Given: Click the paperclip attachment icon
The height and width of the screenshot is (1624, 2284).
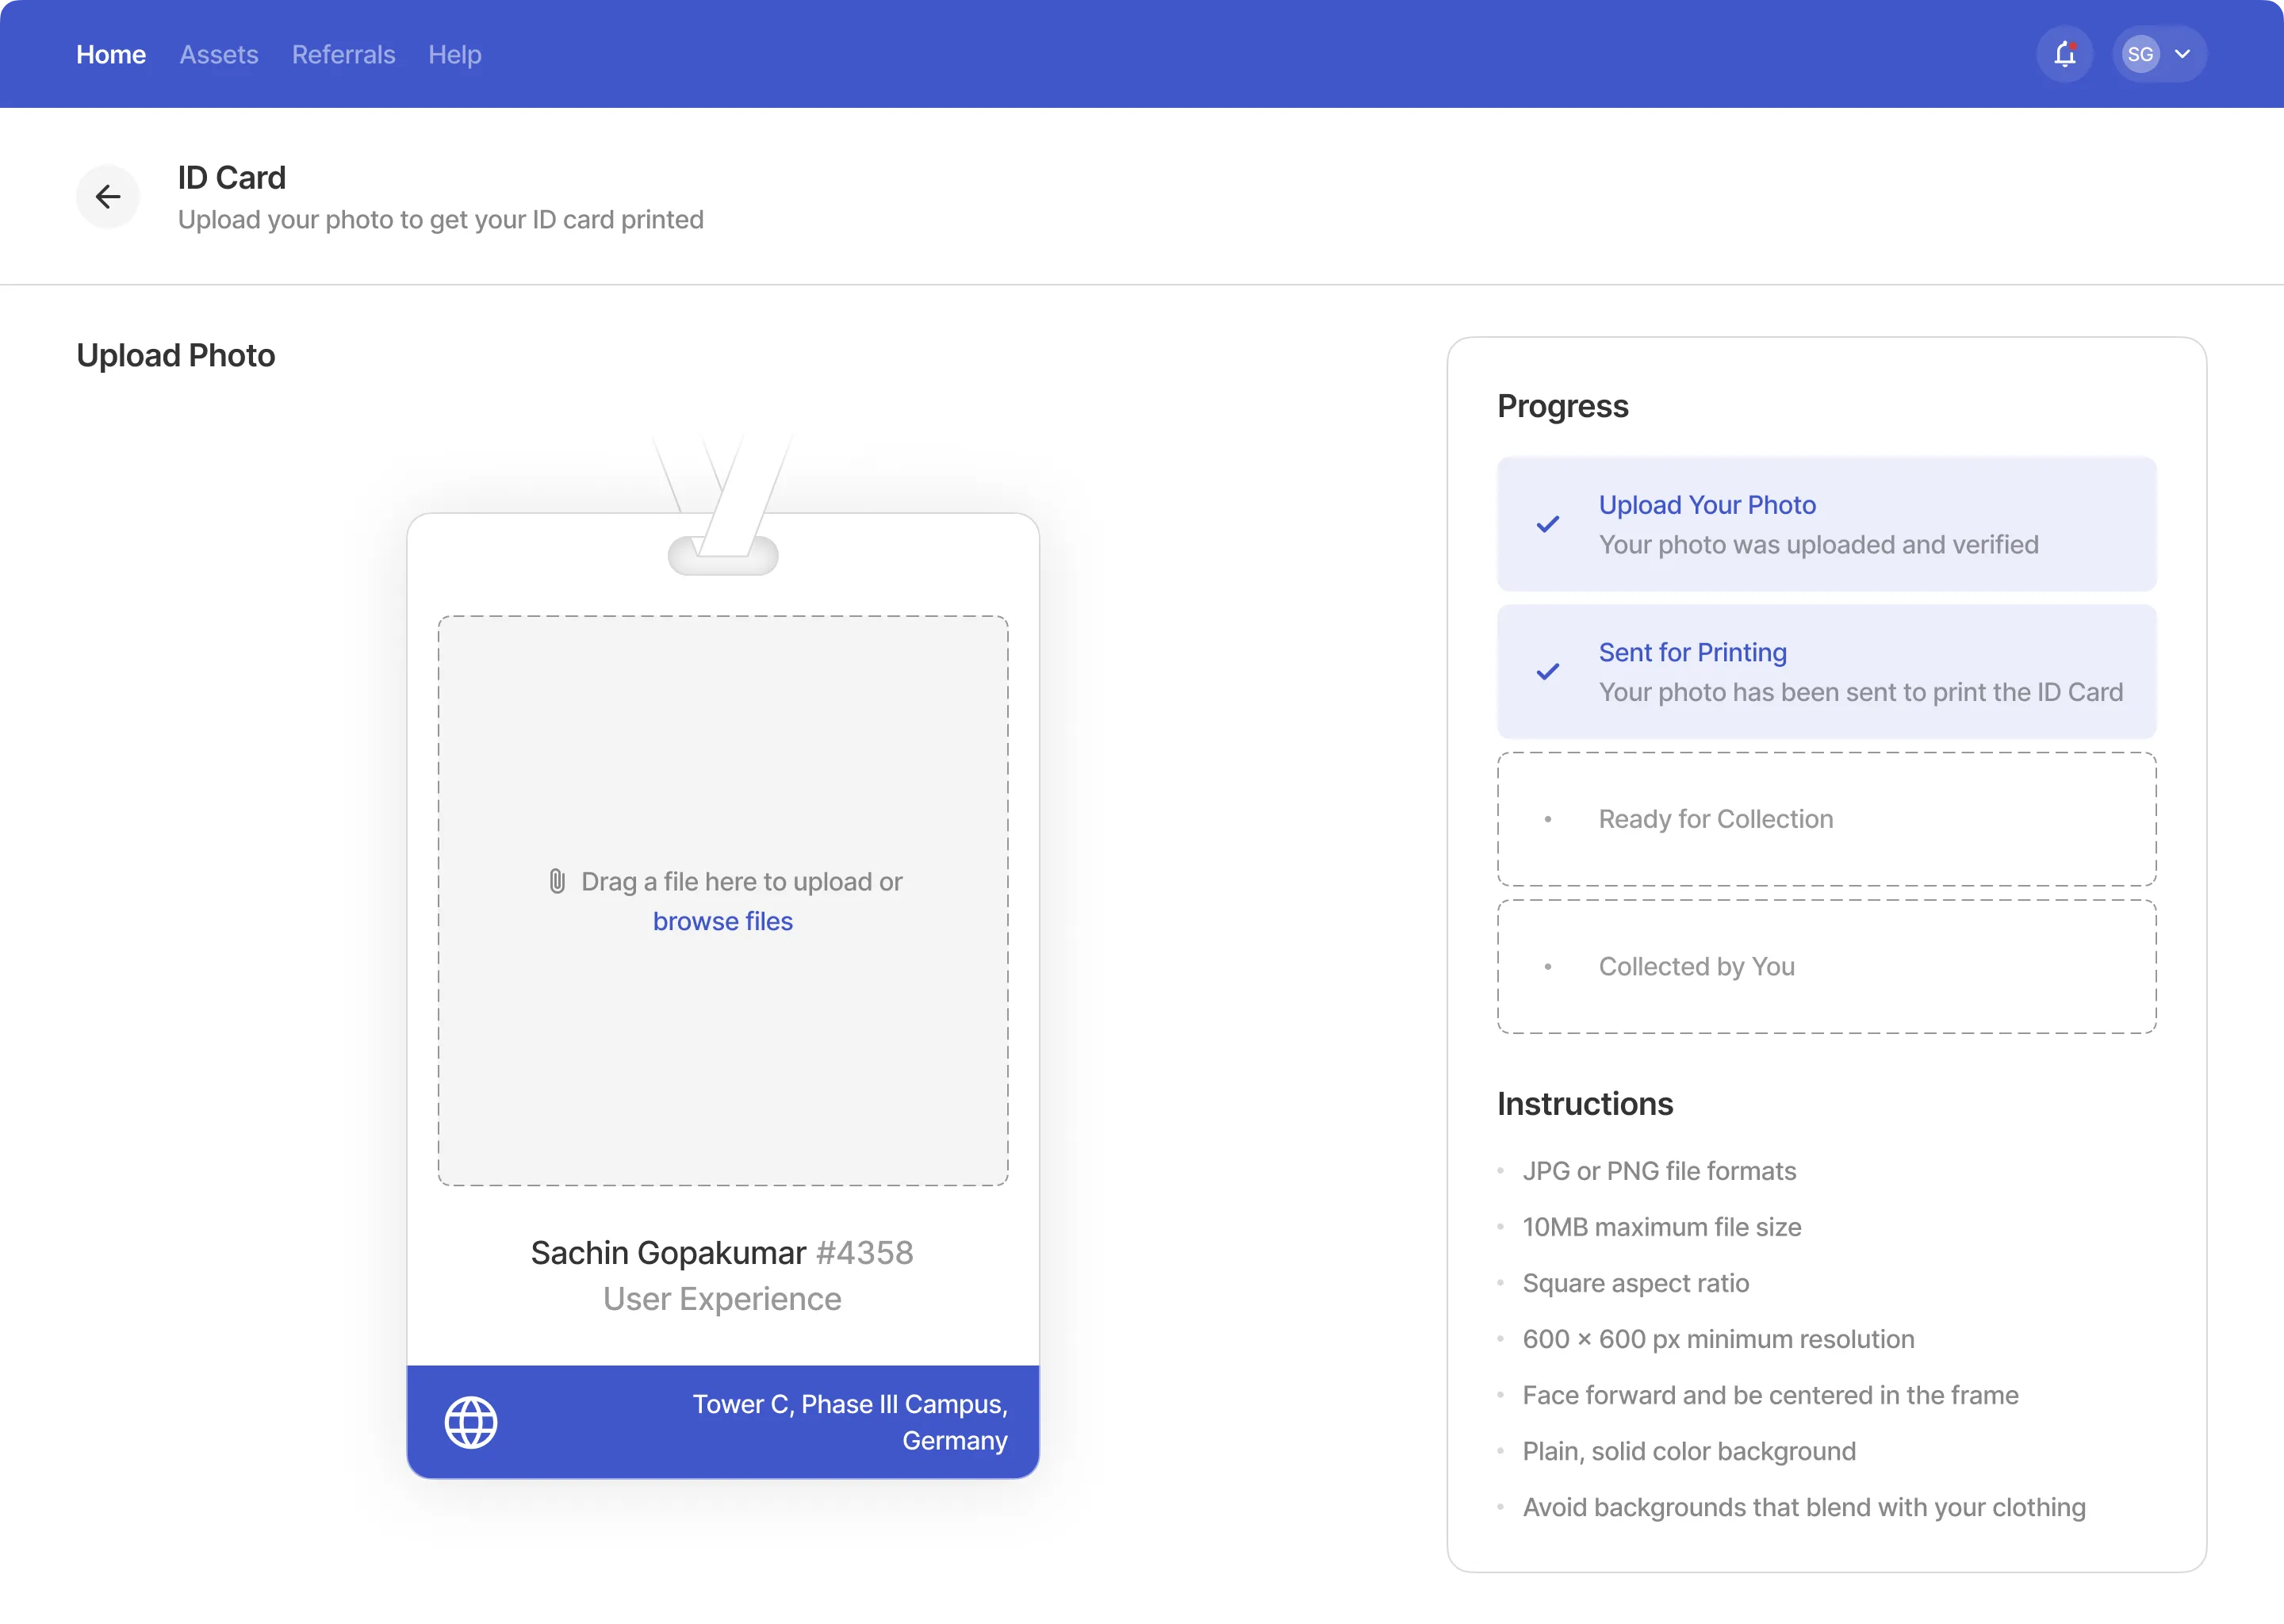Looking at the screenshot, I should pos(557,881).
